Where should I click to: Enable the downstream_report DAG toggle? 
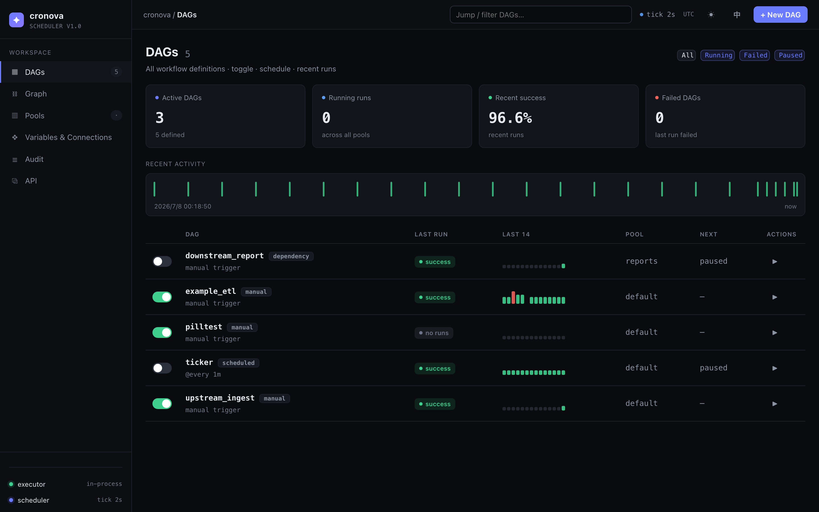[x=162, y=261]
